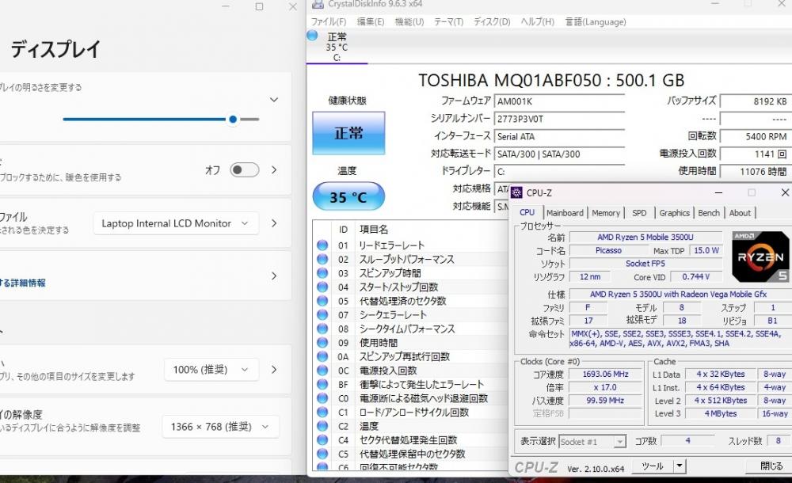
Task: Switch to the SPD tab in CPU-Z
Action: (639, 213)
